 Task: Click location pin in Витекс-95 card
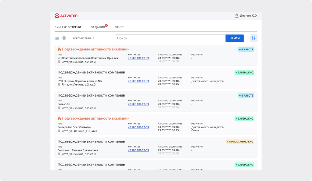point(59,108)
